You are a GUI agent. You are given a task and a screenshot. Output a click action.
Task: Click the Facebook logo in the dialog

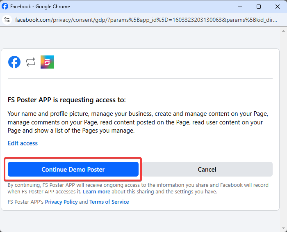14,62
